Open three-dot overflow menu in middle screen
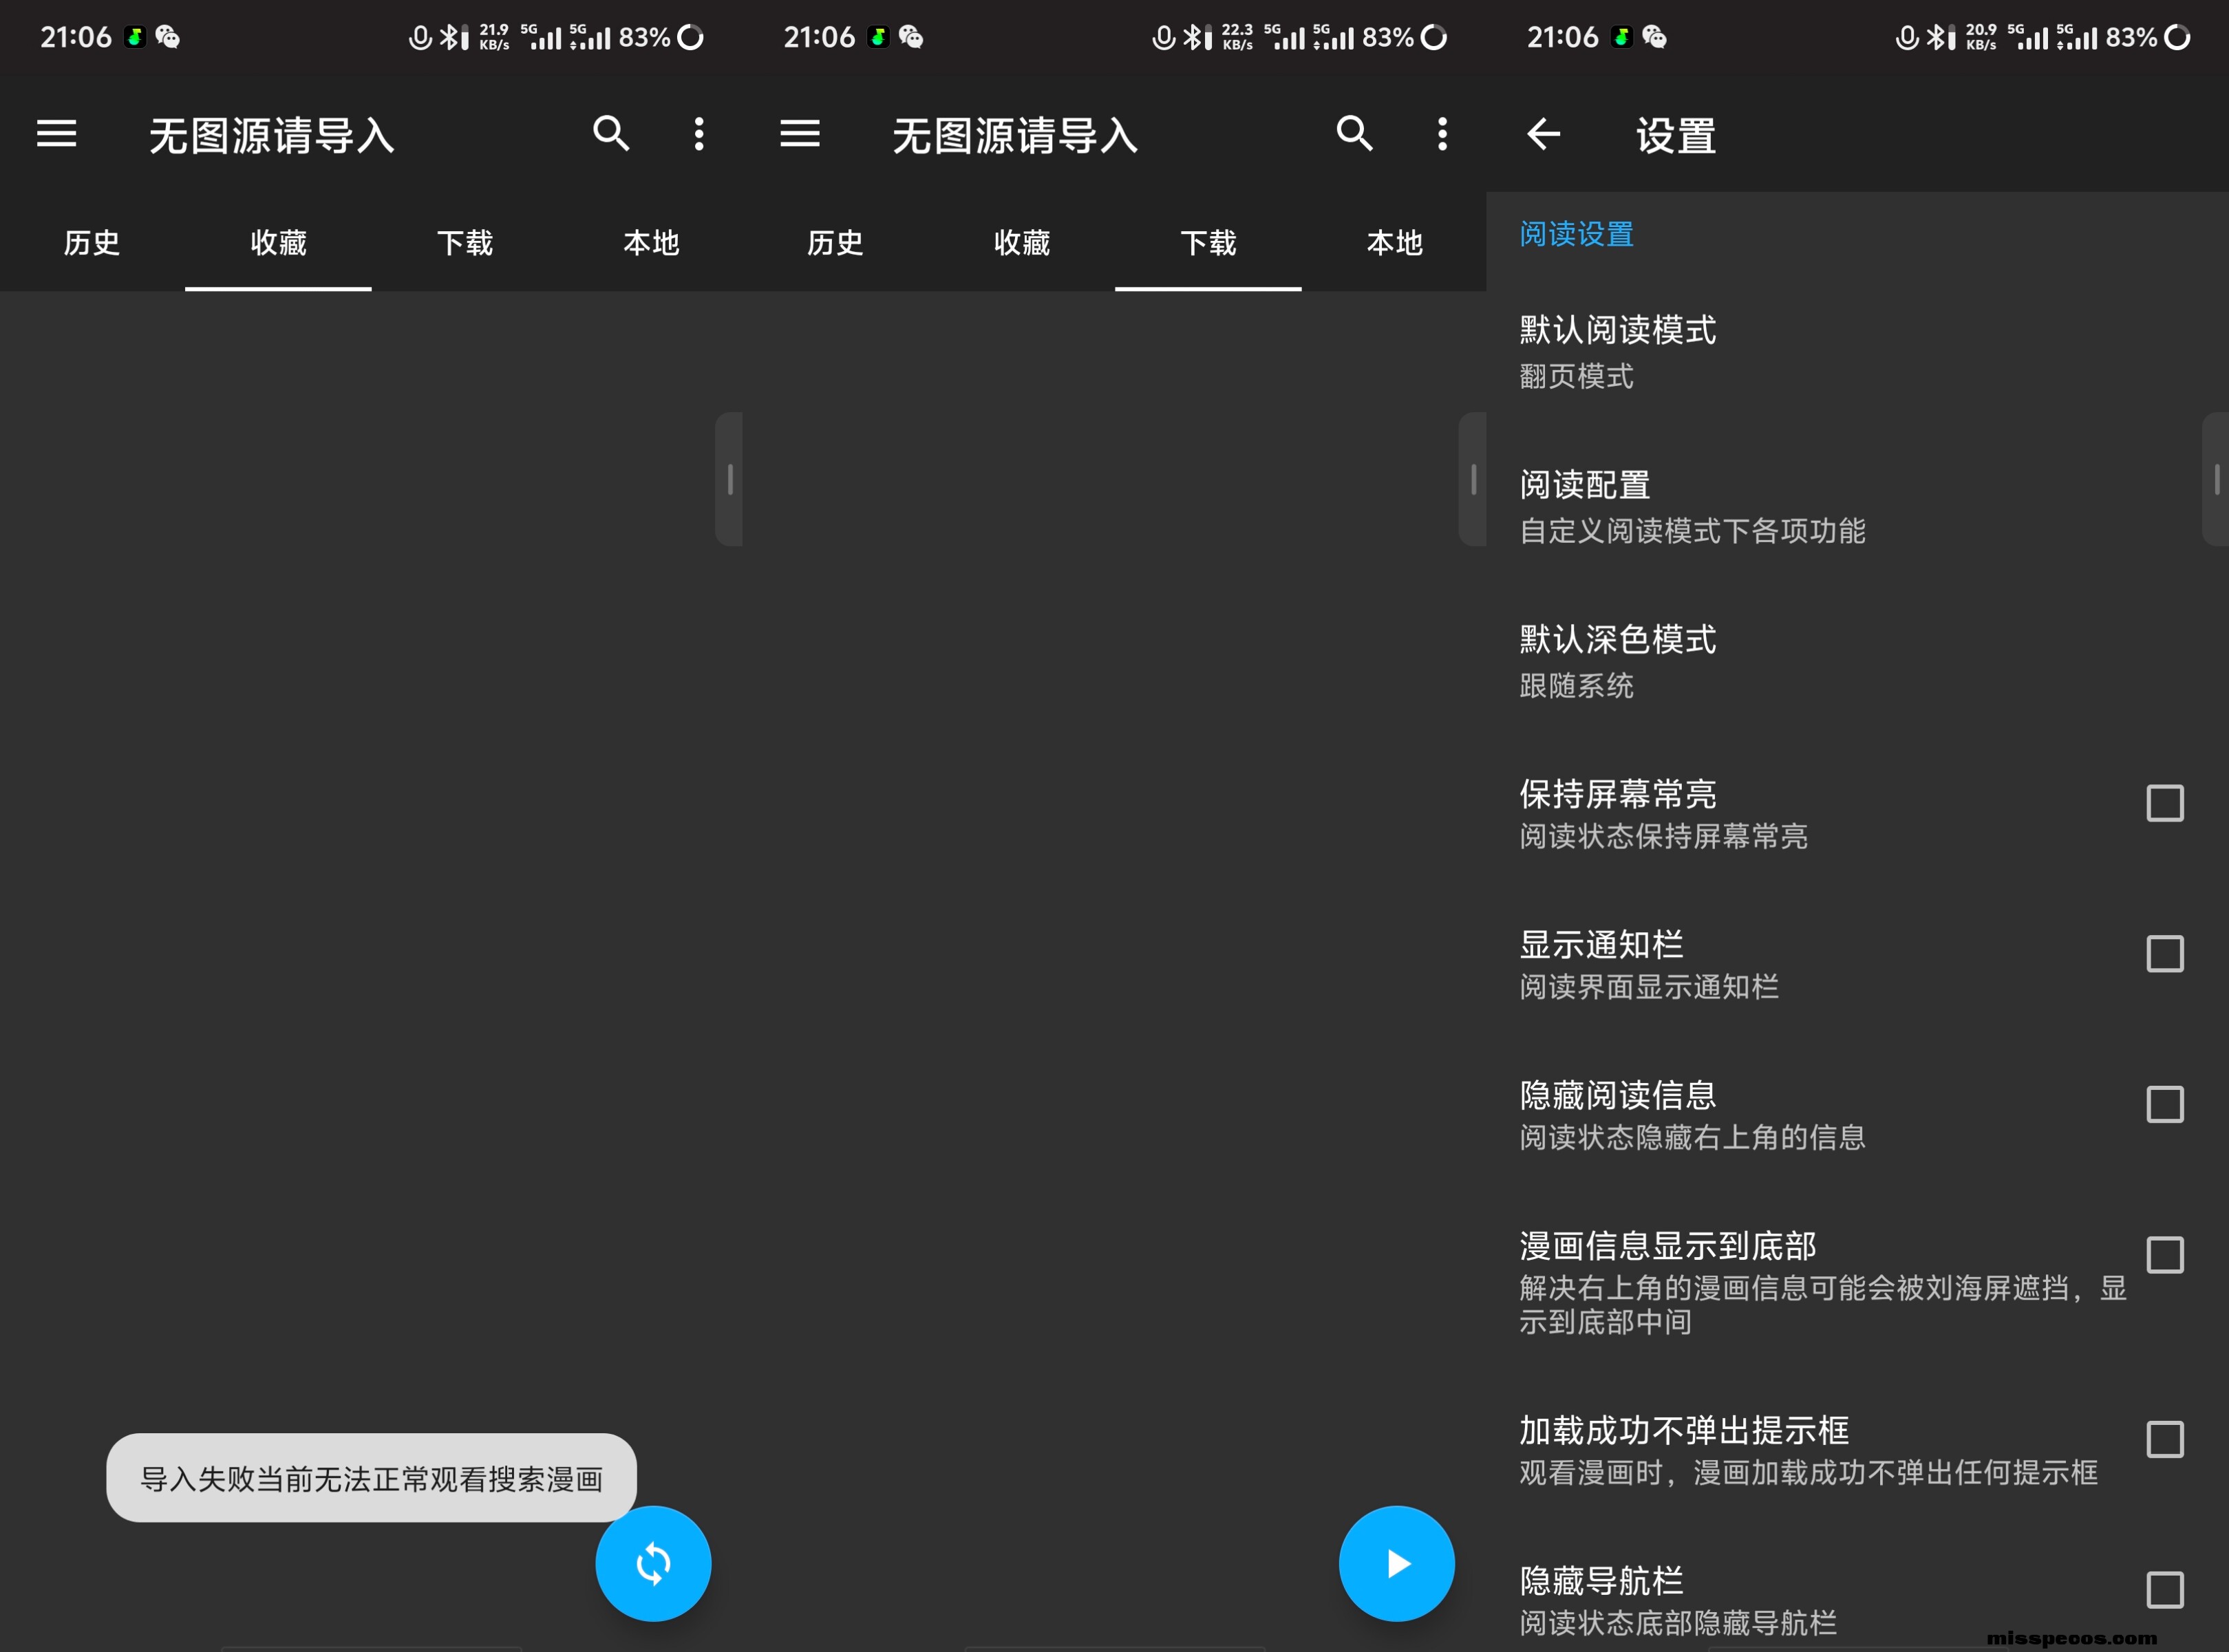Image resolution: width=2229 pixels, height=1652 pixels. click(x=1442, y=133)
